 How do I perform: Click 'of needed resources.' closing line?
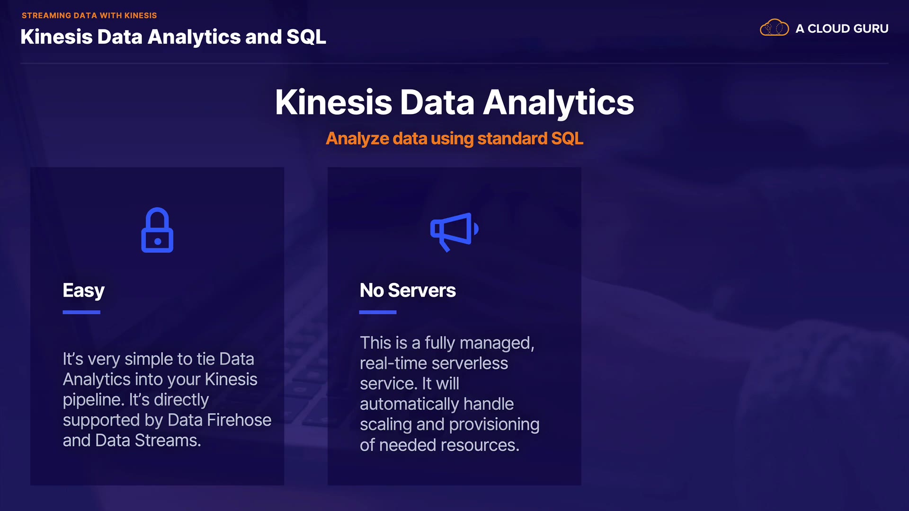(x=439, y=445)
